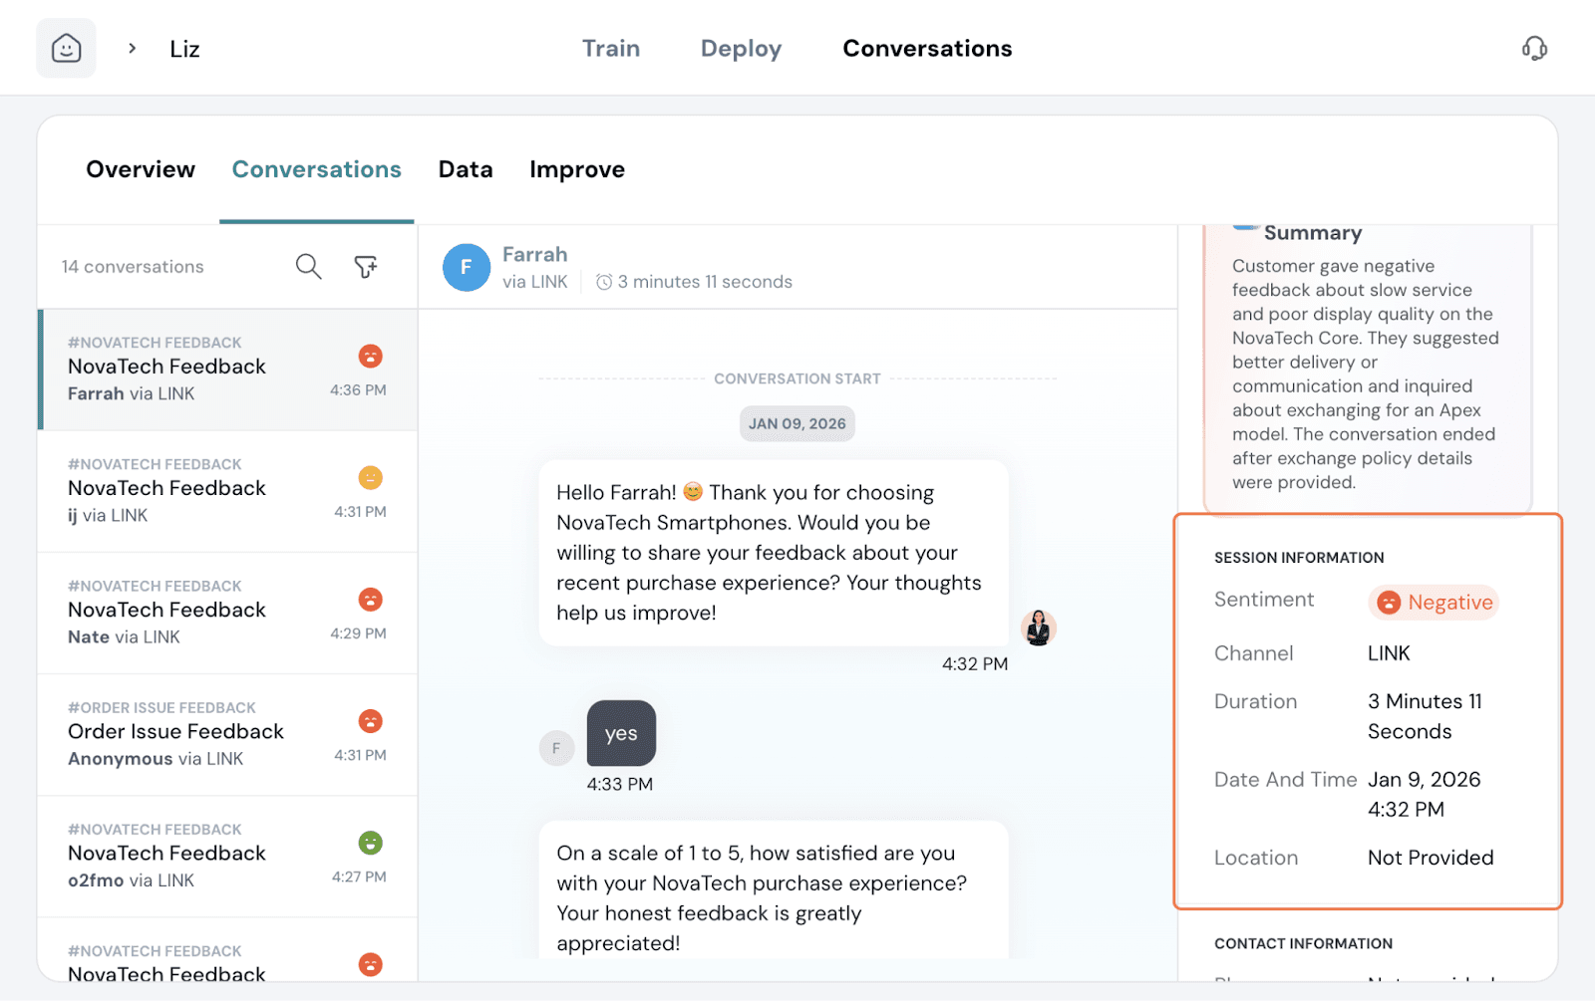Image resolution: width=1595 pixels, height=1001 pixels.
Task: Click the neutral yellow face on ij's conversation
Action: point(370,478)
